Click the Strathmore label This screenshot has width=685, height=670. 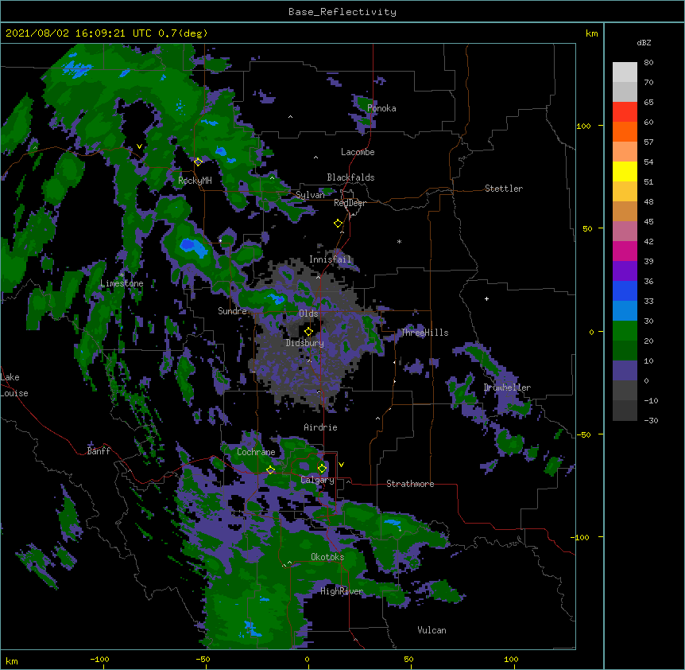(410, 484)
